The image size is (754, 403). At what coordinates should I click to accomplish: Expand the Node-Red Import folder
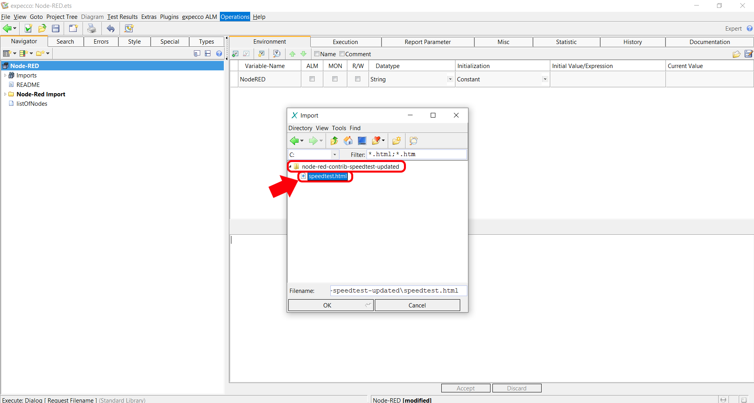(x=5, y=94)
